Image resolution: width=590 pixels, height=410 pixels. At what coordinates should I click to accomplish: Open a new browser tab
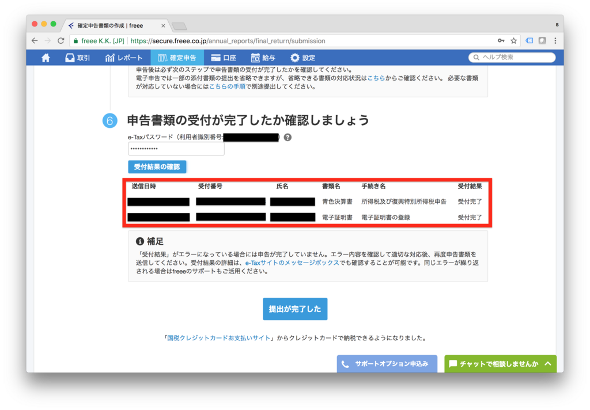tap(179, 26)
